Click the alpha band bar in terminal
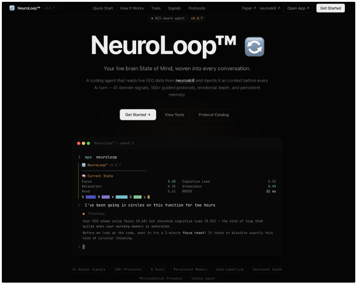The height and width of the screenshot is (284, 358). click(121, 197)
